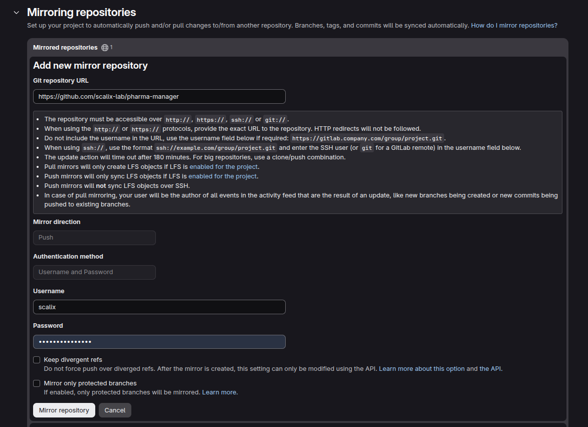The height and width of the screenshot is (427, 588).
Task: Click the globe icon beside Mirrored repositories
Action: coord(105,48)
